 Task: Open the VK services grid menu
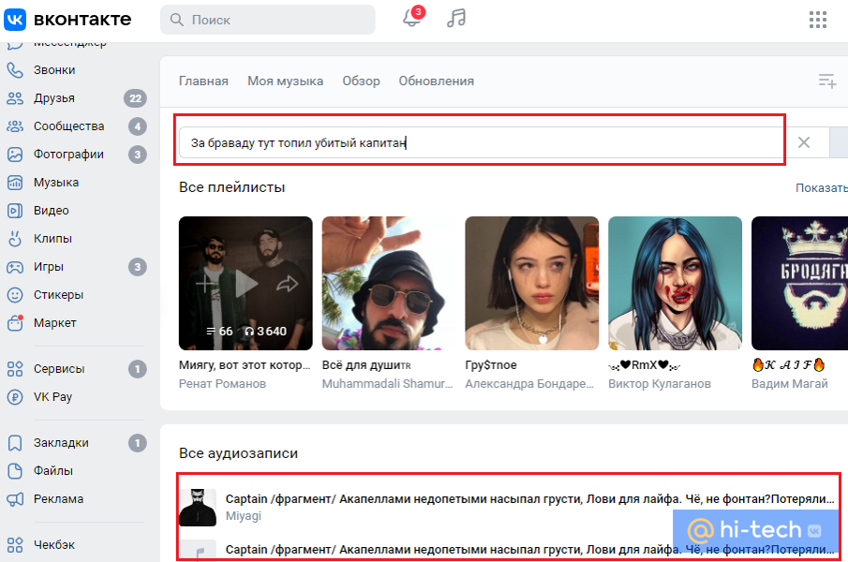(818, 20)
